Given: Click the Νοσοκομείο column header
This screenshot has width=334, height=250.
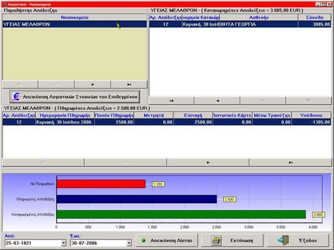Looking at the screenshot, I should tap(74, 18).
